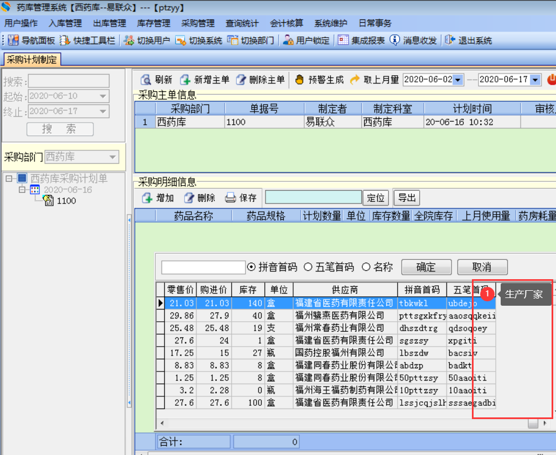Select the 五笔首码 radio button
Viewport: 556px width, 455px height.
308,267
